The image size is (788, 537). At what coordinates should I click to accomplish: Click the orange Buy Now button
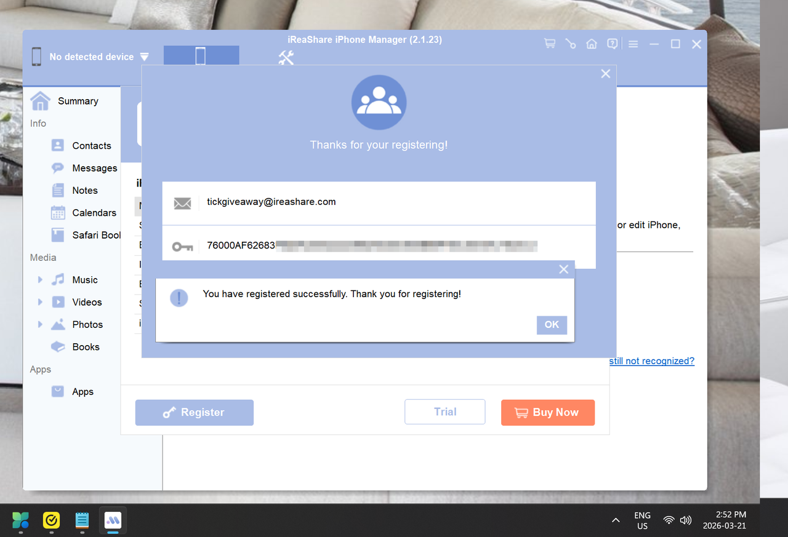pos(548,412)
